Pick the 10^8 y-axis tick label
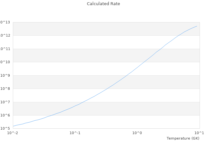This screenshot has height=154, width=206. coord(6,89)
